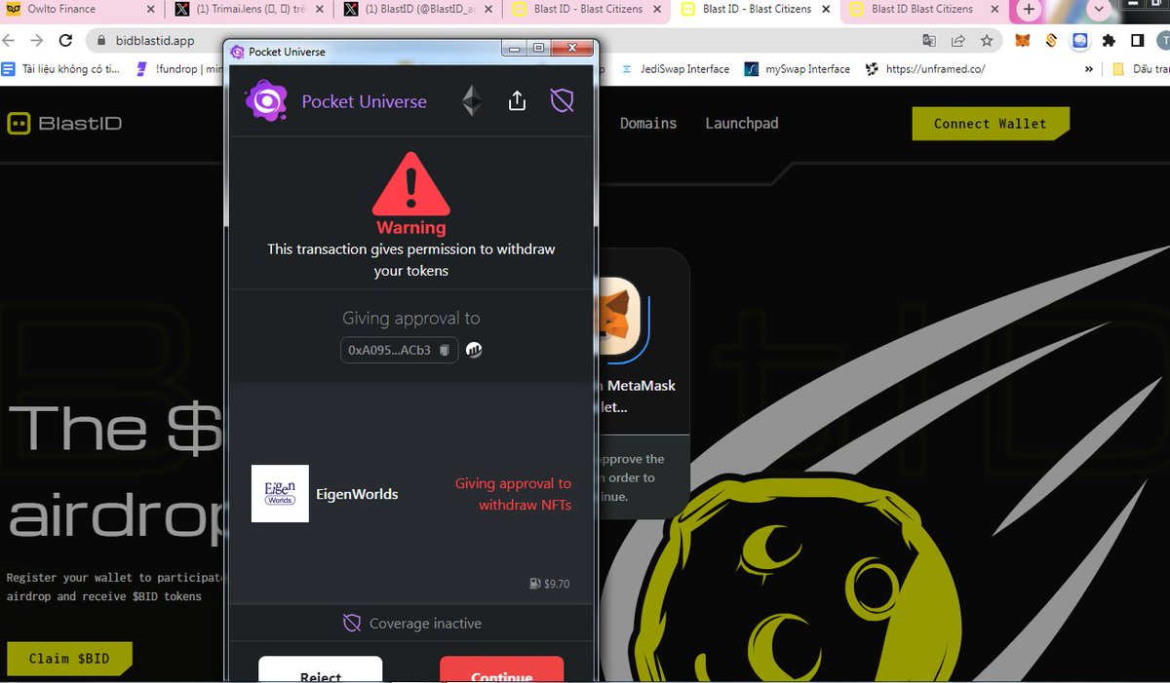Go back in browser
Screen dimensions: 1170x683
[10, 41]
